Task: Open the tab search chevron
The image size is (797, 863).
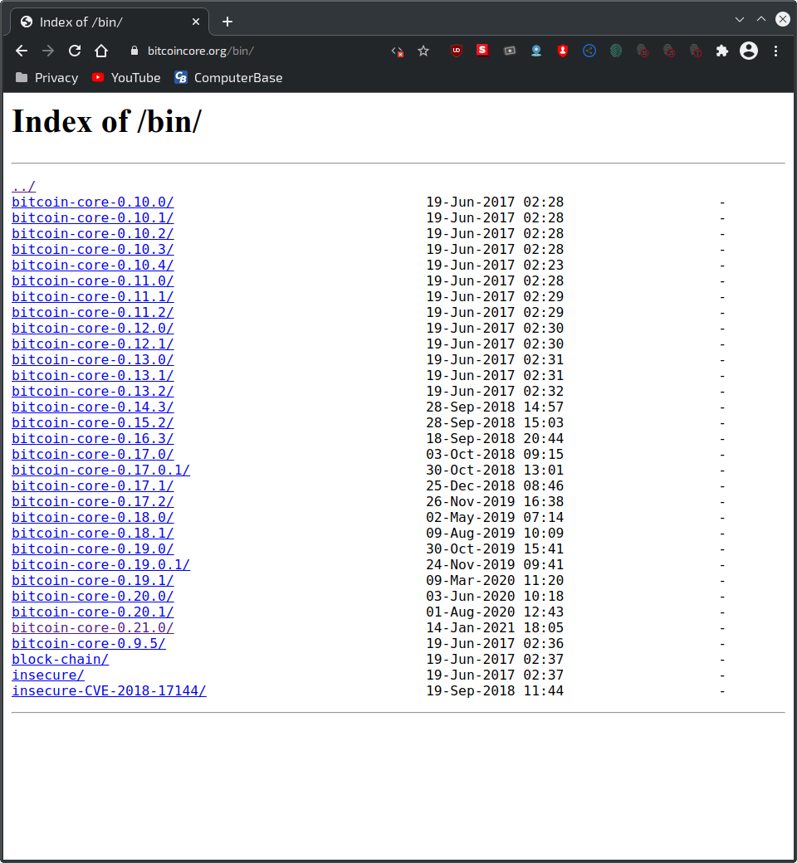Action: point(740,19)
